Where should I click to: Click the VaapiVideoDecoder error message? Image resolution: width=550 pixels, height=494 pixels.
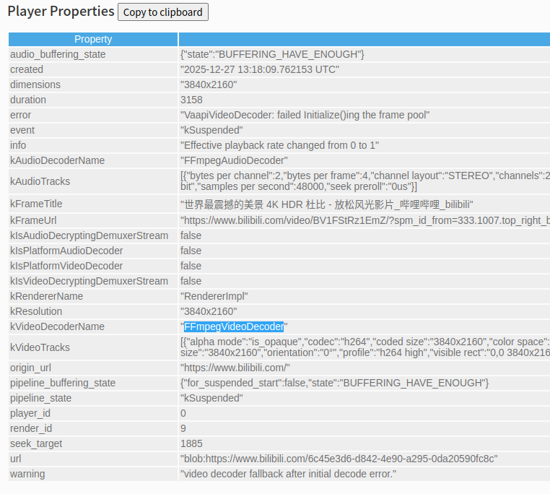305,115
